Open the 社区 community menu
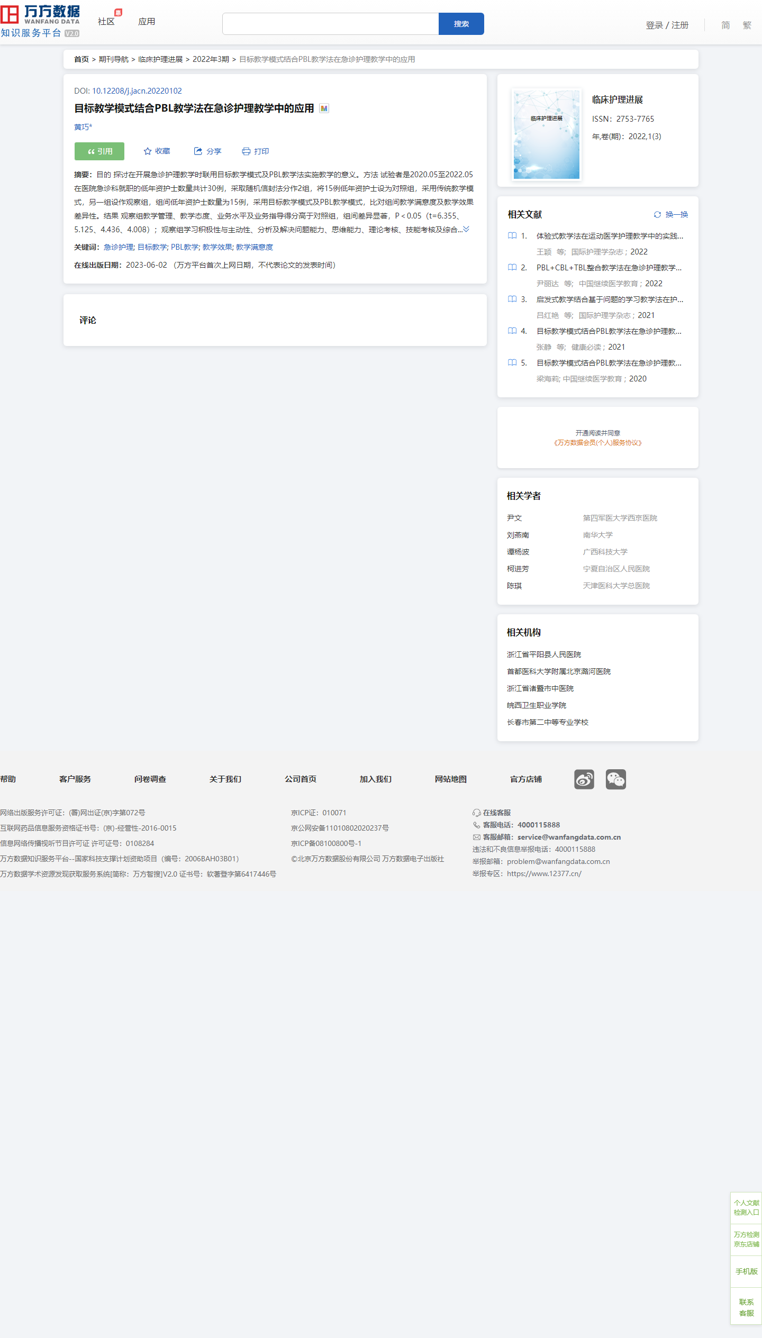This screenshot has height=1338, width=762. 106,22
